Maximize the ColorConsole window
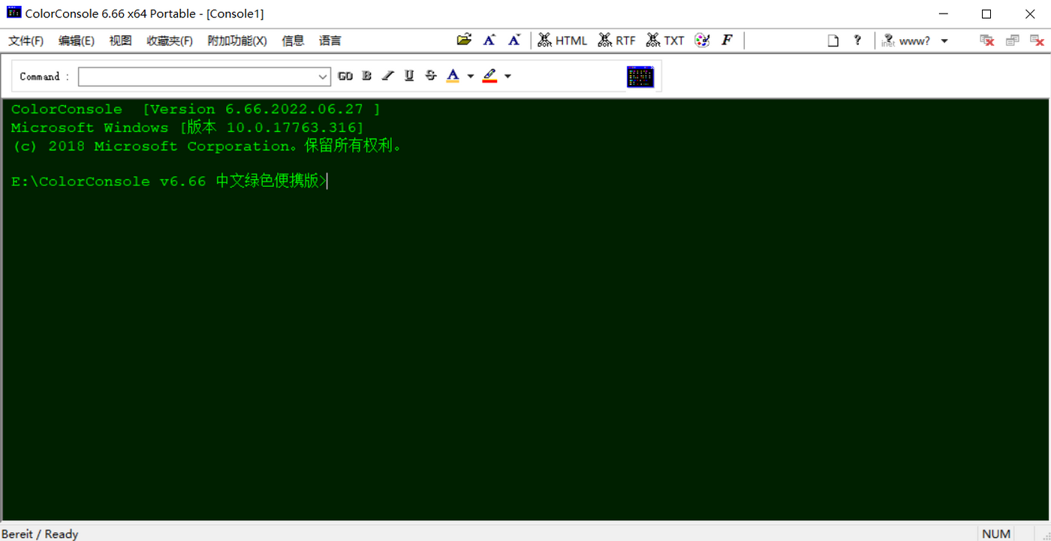The width and height of the screenshot is (1051, 541). 986,14
